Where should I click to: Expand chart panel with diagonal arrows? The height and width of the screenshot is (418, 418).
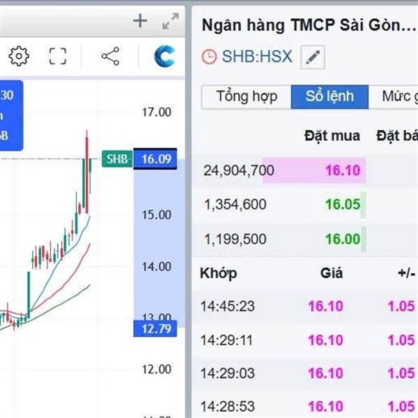pyautogui.click(x=171, y=21)
